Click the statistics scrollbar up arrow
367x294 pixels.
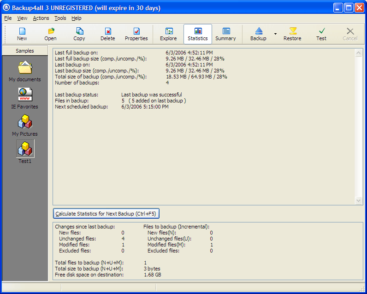tap(358, 53)
